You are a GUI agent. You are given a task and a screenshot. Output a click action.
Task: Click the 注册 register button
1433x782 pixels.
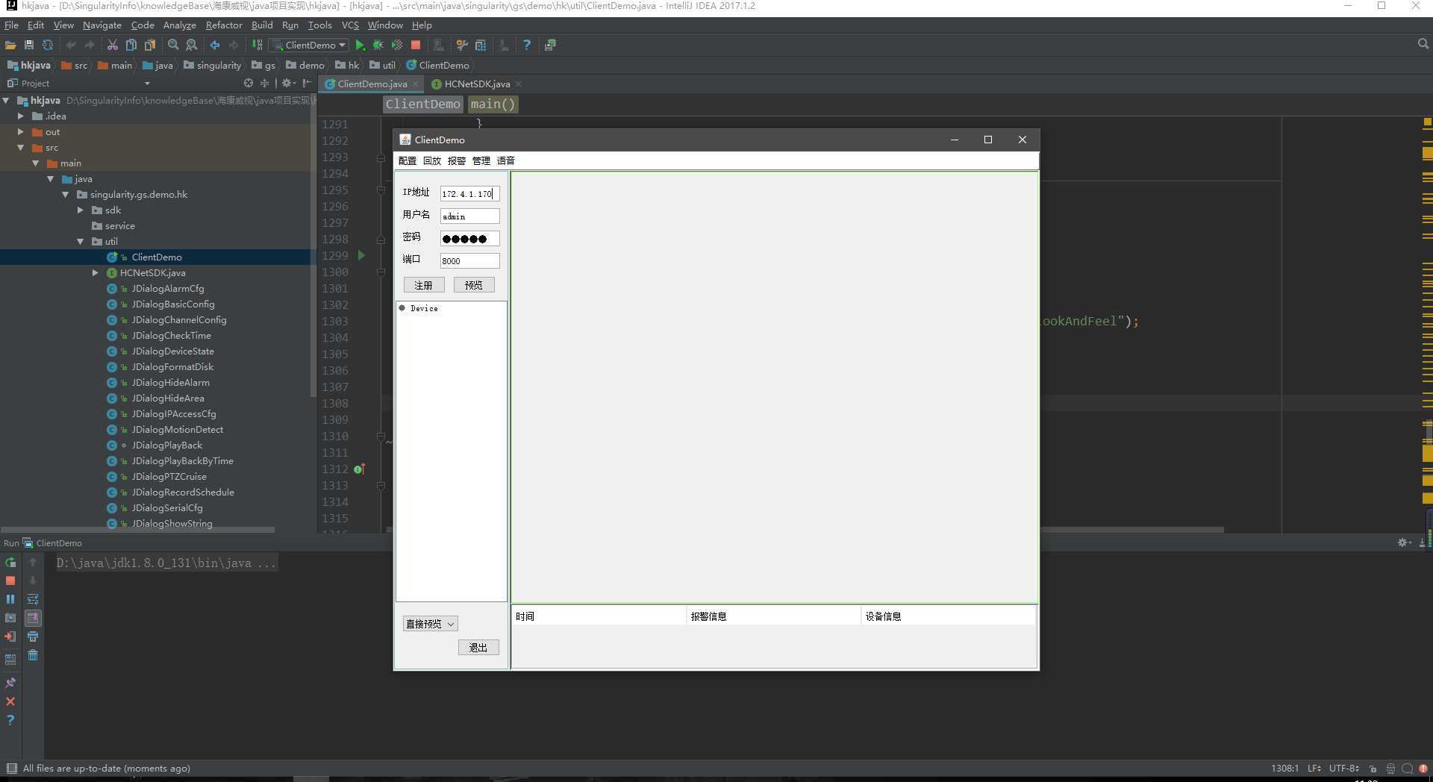[x=423, y=285]
